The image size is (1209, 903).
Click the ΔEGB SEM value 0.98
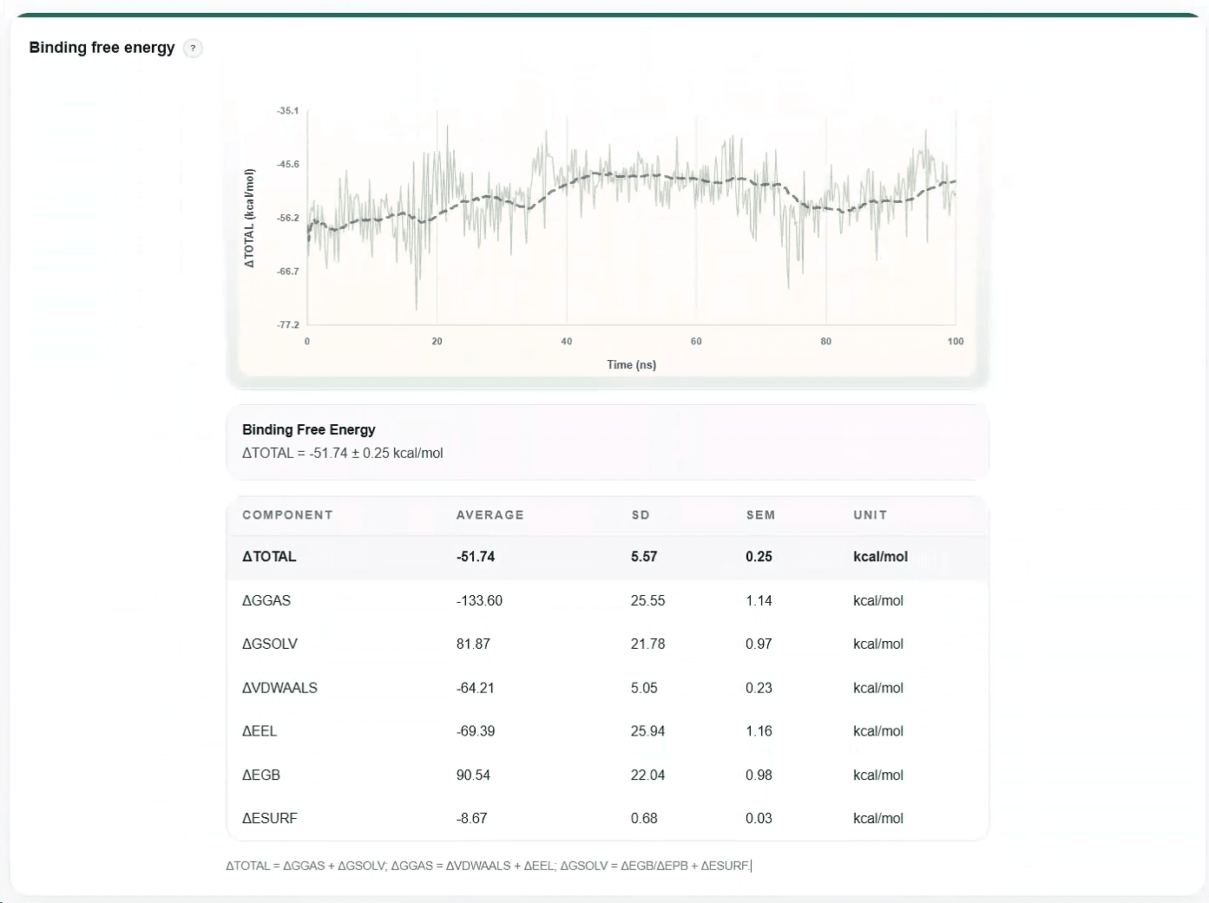click(759, 775)
